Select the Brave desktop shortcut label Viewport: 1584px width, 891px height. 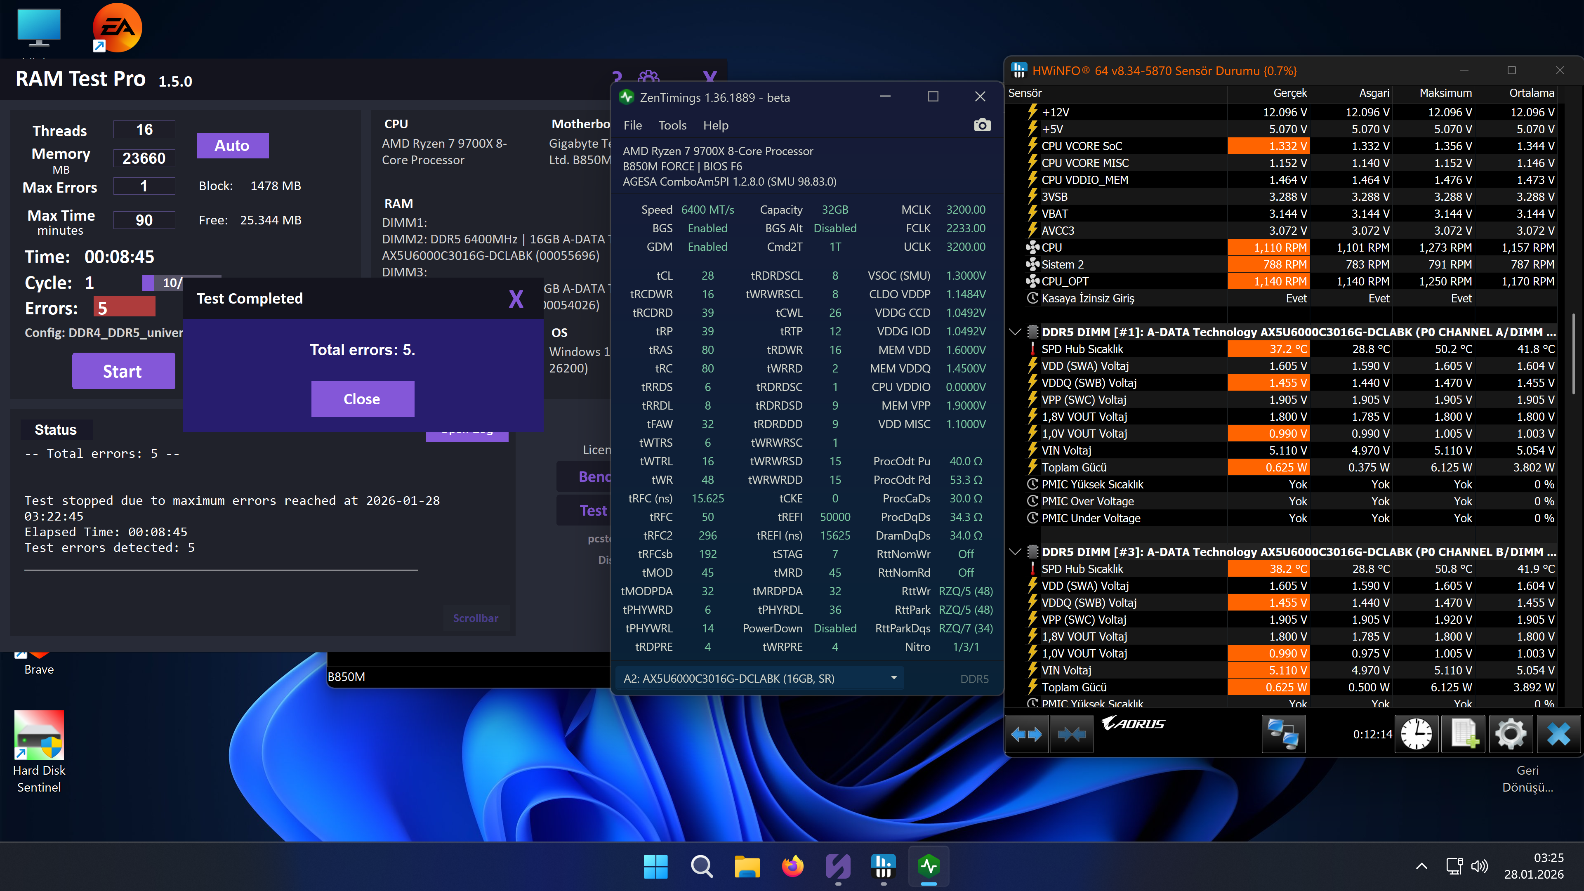39,669
